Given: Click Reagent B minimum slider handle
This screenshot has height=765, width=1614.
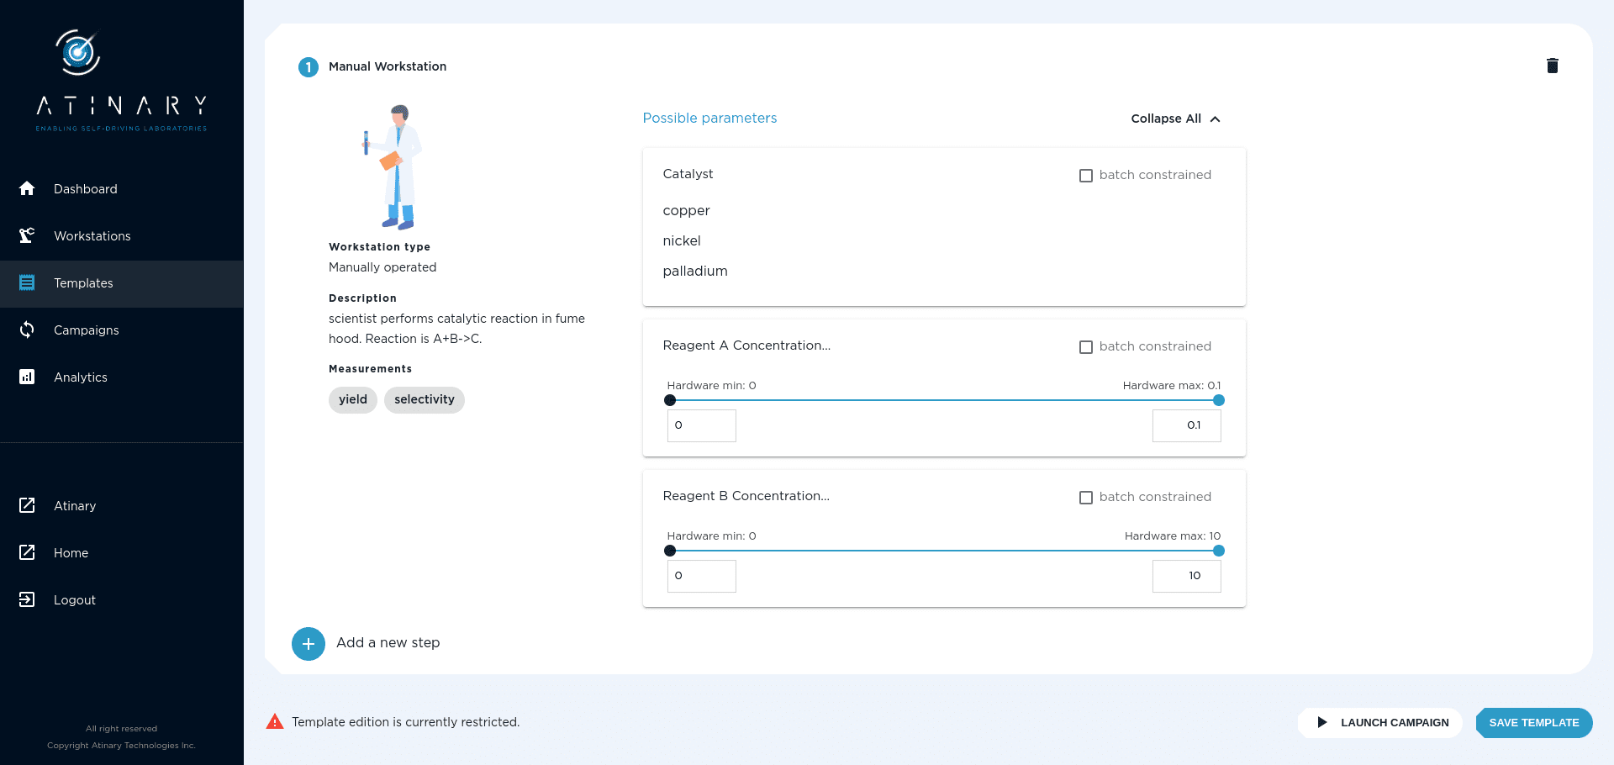Looking at the screenshot, I should [670, 551].
